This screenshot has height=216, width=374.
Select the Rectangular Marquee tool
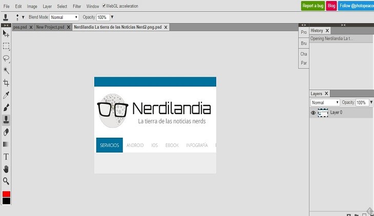pyautogui.click(x=6, y=46)
